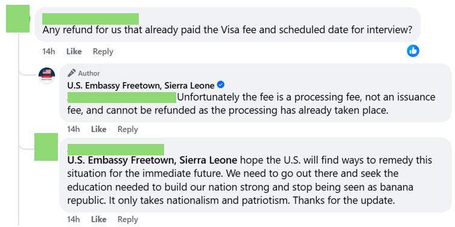
Task: Like the Embassy's processing fee reply
Action: click(x=98, y=129)
